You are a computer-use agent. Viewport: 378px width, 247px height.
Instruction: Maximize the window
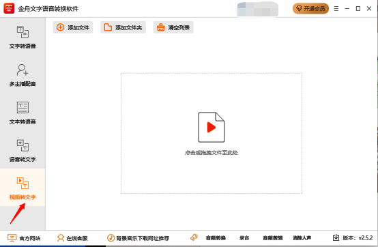coord(358,9)
